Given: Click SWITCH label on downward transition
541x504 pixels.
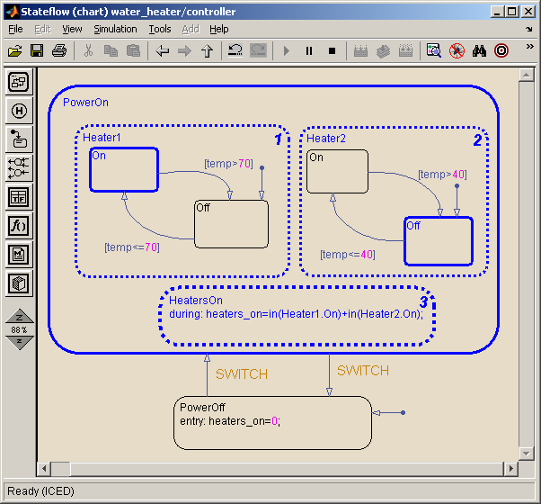Looking at the screenshot, I should point(363,371).
